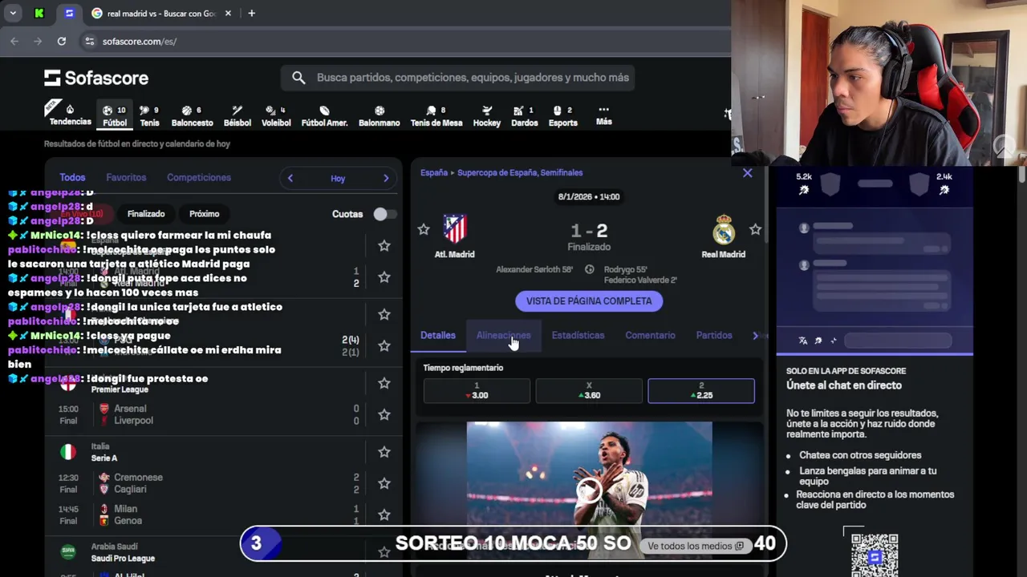Open the Hoy date picker
1027x577 pixels.
(x=338, y=179)
